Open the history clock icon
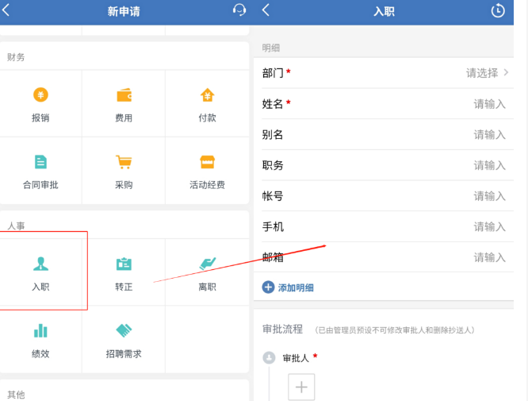 click(498, 11)
